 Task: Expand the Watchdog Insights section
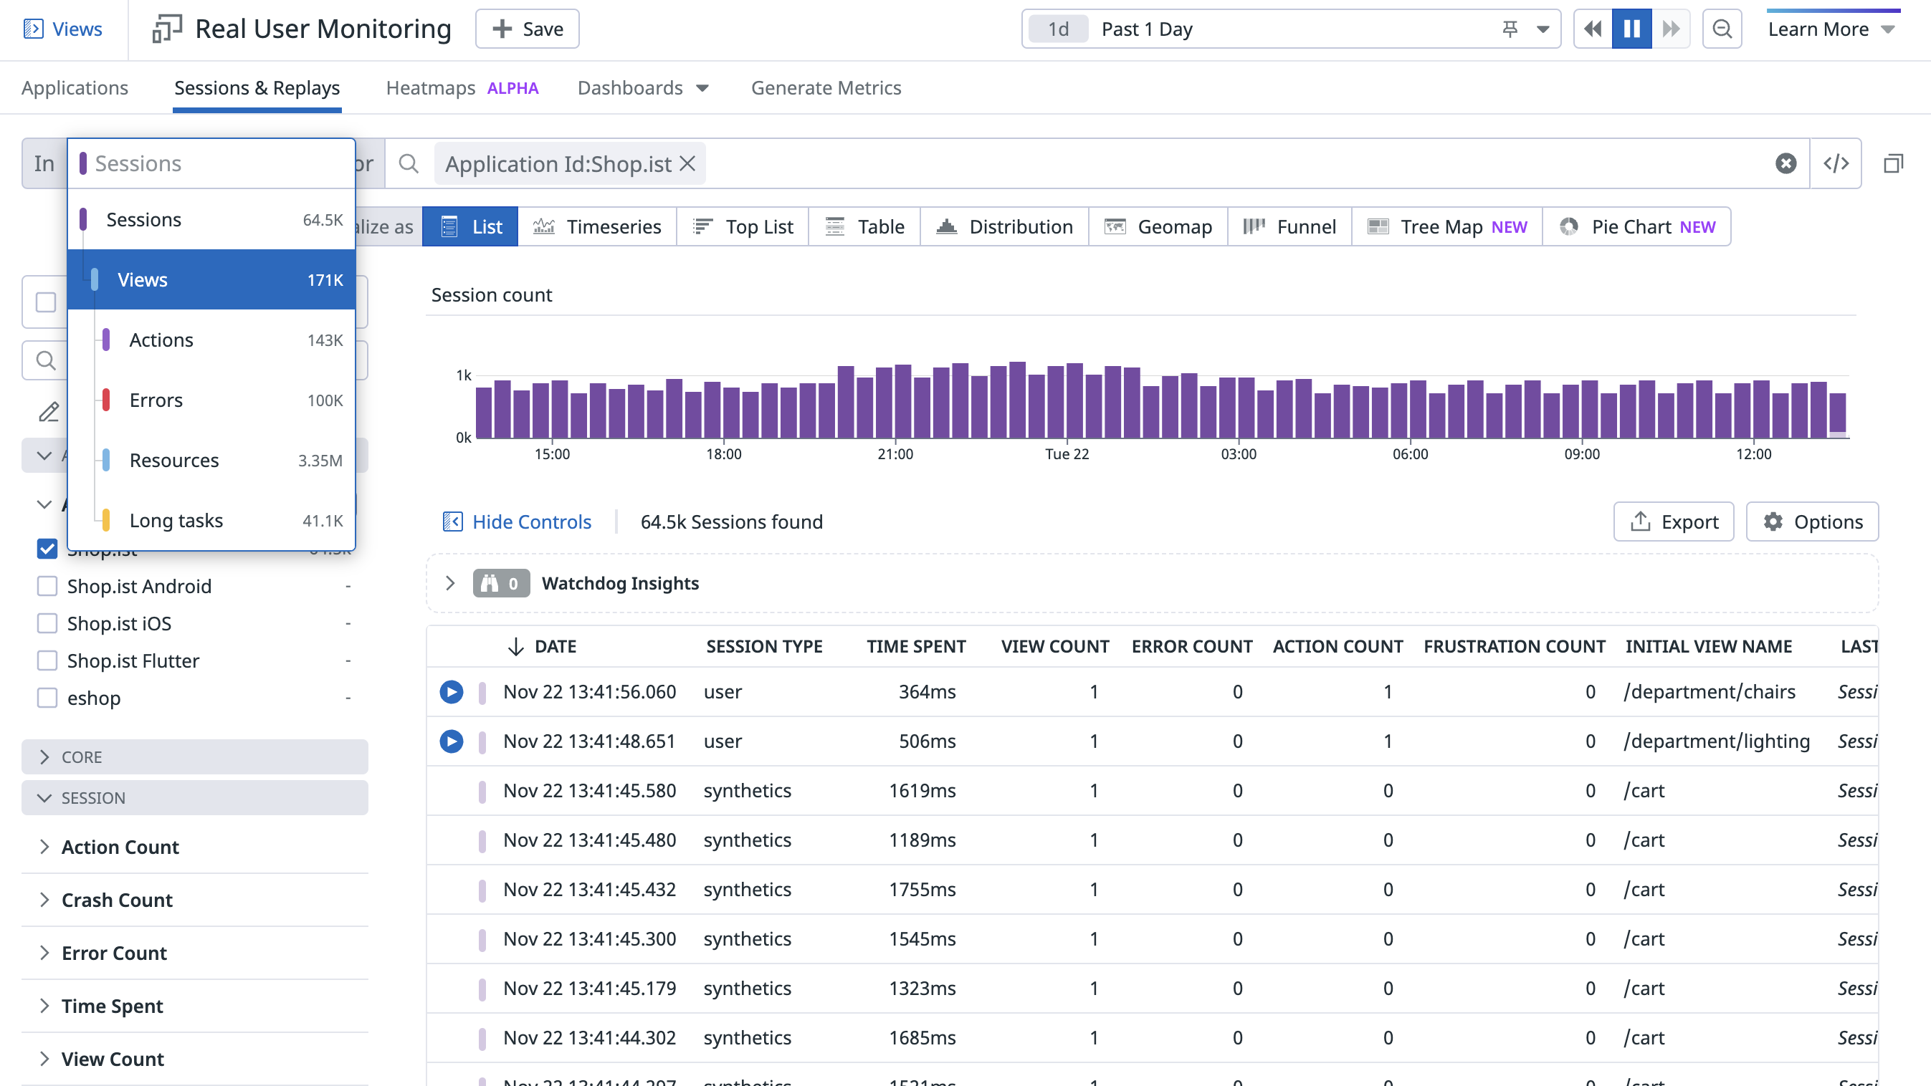tap(449, 583)
